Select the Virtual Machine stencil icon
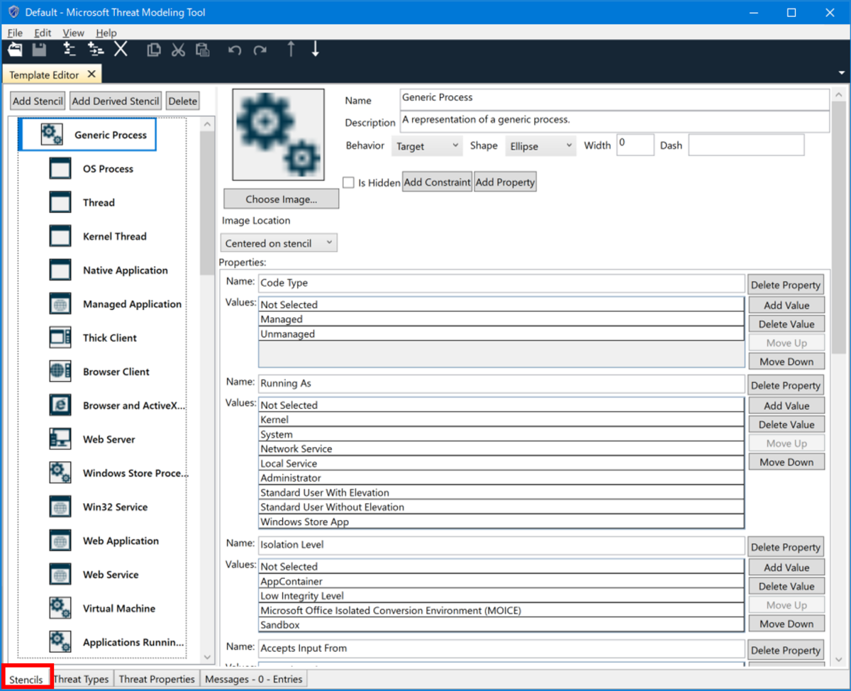 tap(60, 608)
